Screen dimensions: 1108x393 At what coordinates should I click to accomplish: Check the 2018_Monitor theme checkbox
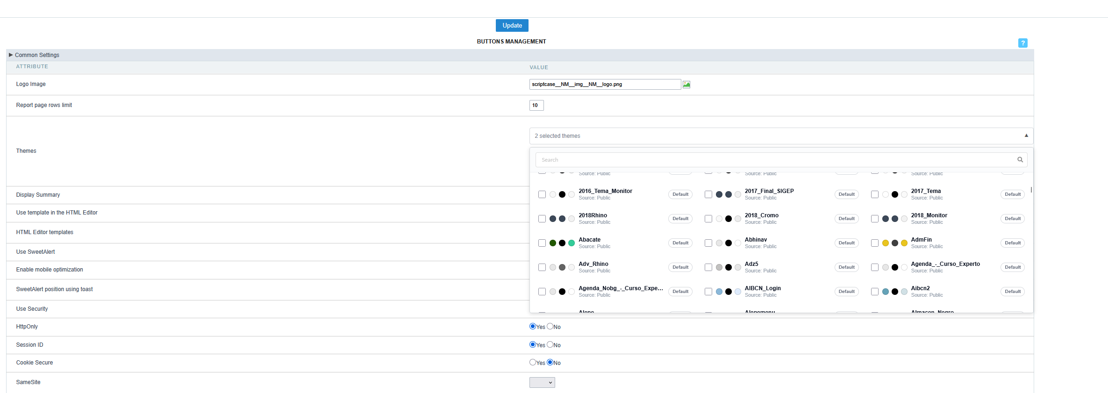[875, 219]
